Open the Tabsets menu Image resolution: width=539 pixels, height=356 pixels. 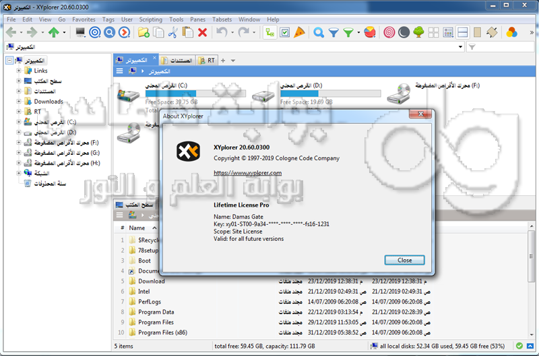222,20
